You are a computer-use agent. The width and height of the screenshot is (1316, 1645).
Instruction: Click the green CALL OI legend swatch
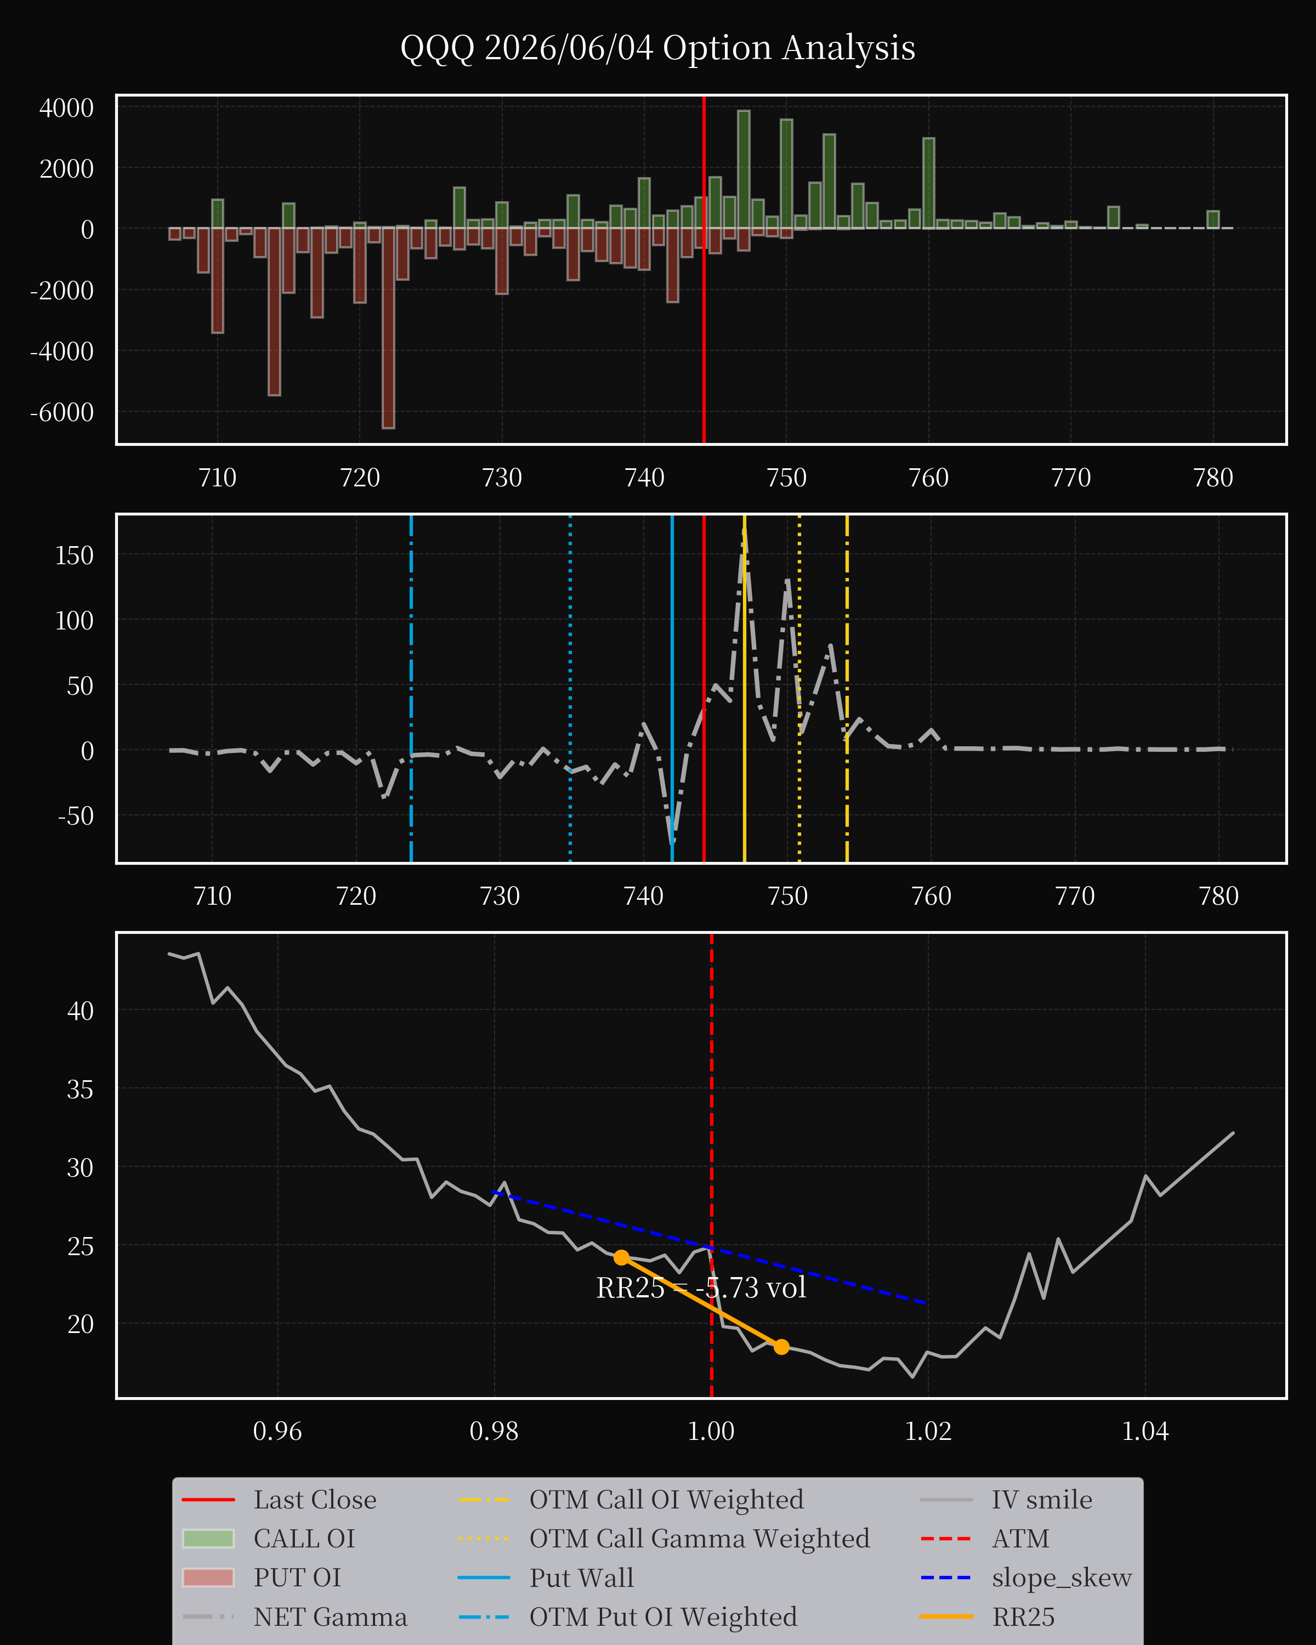(208, 1538)
